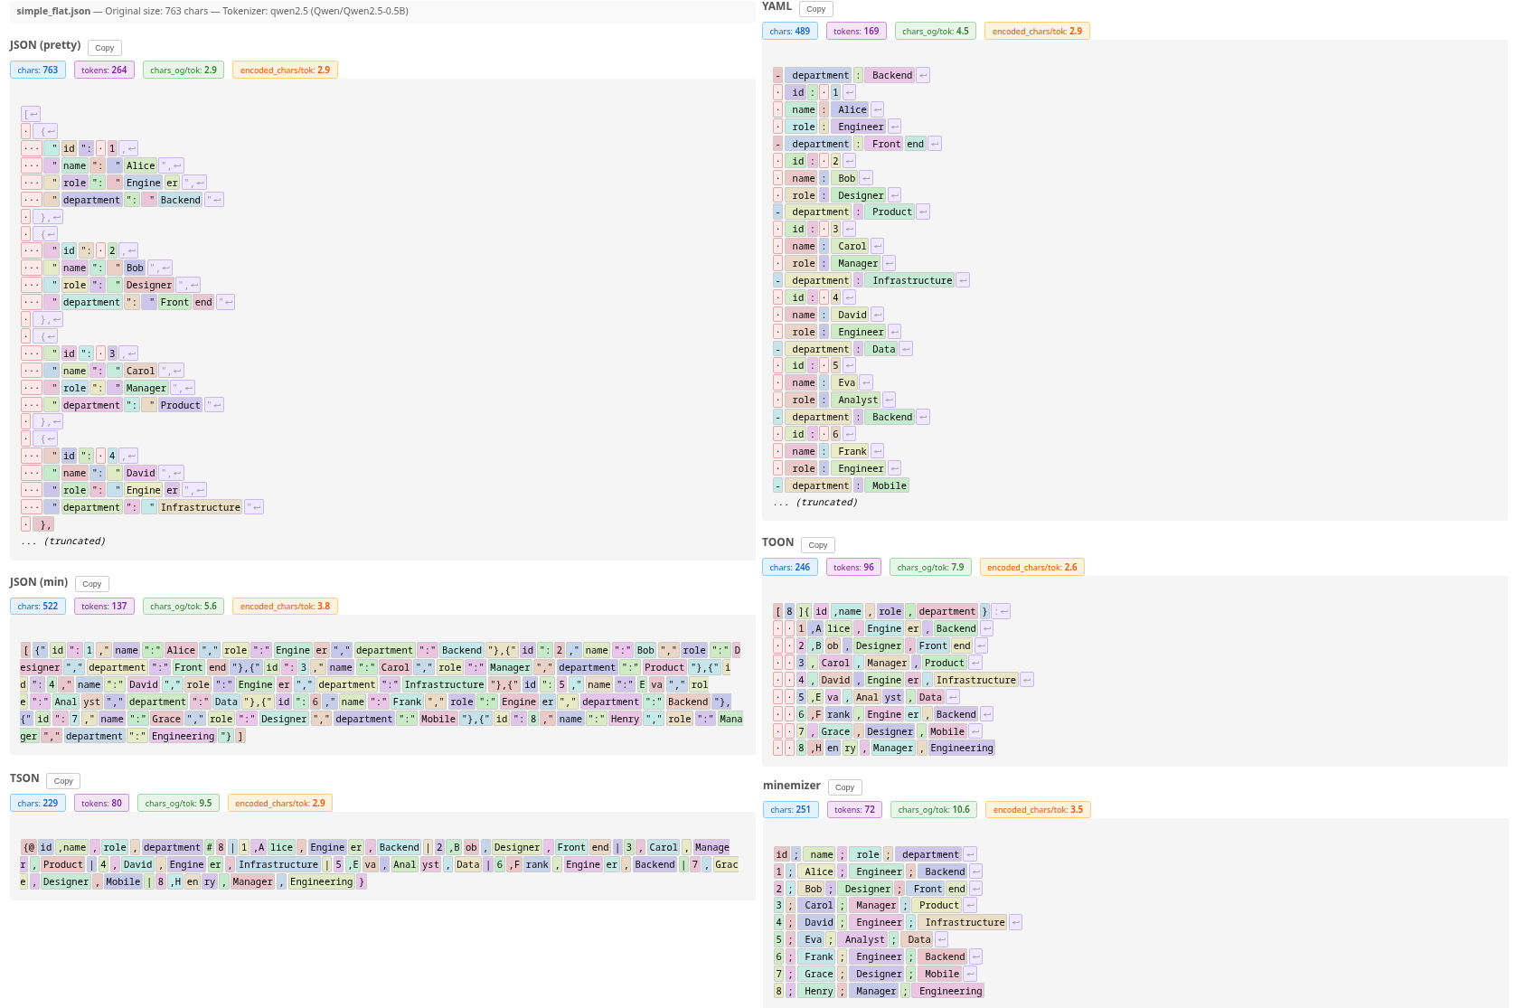This screenshot has width=1516, height=1008.
Task: Click the 'YAML' section heading
Action: (x=777, y=6)
